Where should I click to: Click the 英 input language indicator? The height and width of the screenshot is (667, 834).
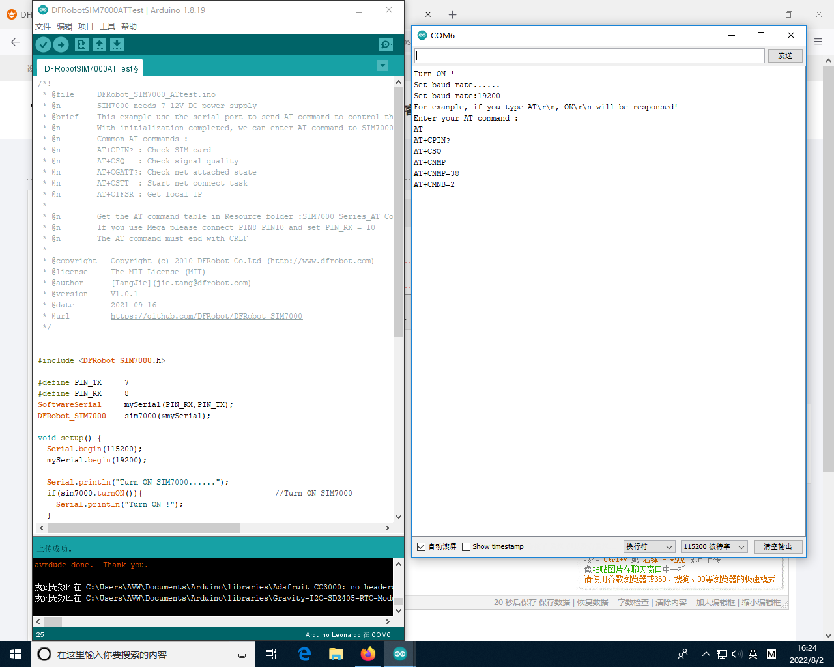[x=753, y=654]
